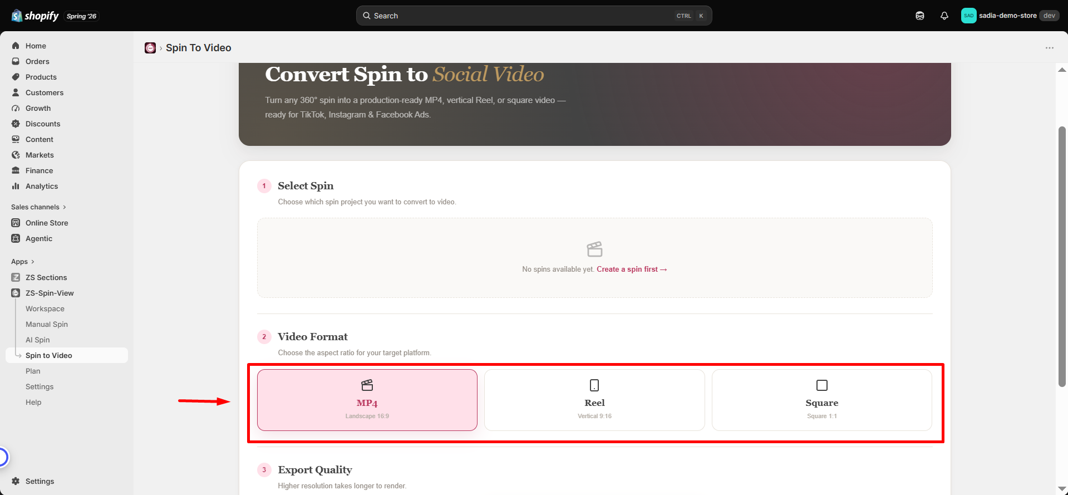Select Reel Vertical 9:16 format
The width and height of the screenshot is (1068, 495).
click(x=594, y=400)
